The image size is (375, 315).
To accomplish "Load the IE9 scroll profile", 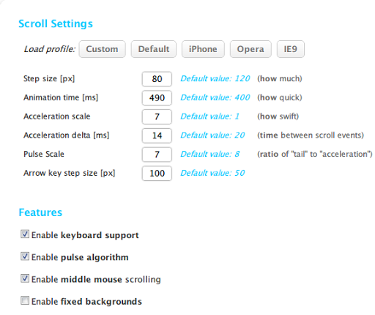I will tap(291, 49).
